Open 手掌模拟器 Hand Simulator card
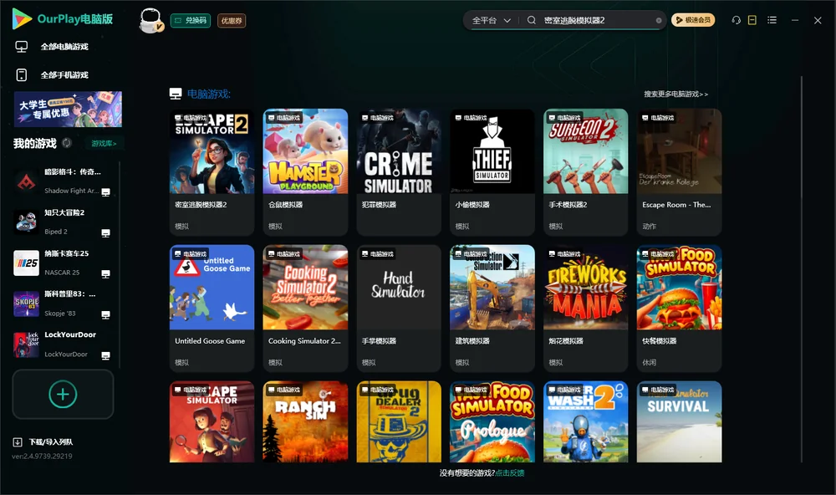 coord(399,309)
